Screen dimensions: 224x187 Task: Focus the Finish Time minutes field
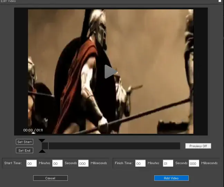[x=140, y=163]
